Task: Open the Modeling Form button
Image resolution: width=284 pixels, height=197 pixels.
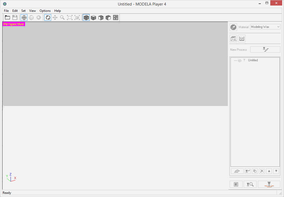Action: pos(242,38)
